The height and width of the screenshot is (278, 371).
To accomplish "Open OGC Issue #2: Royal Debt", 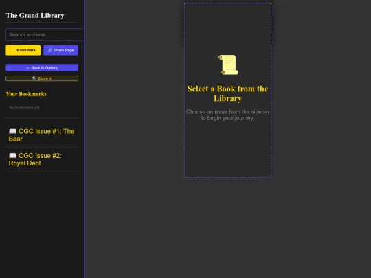I will click(x=42, y=159).
